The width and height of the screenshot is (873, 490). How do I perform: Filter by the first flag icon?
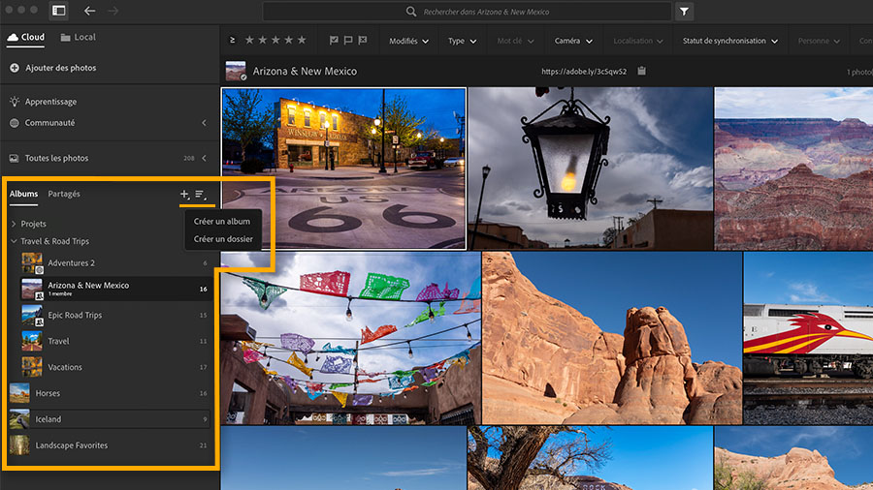pyautogui.click(x=334, y=41)
